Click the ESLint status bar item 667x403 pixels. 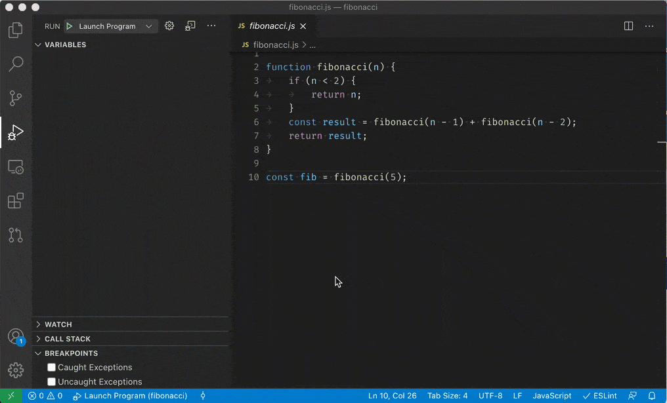[x=601, y=396]
